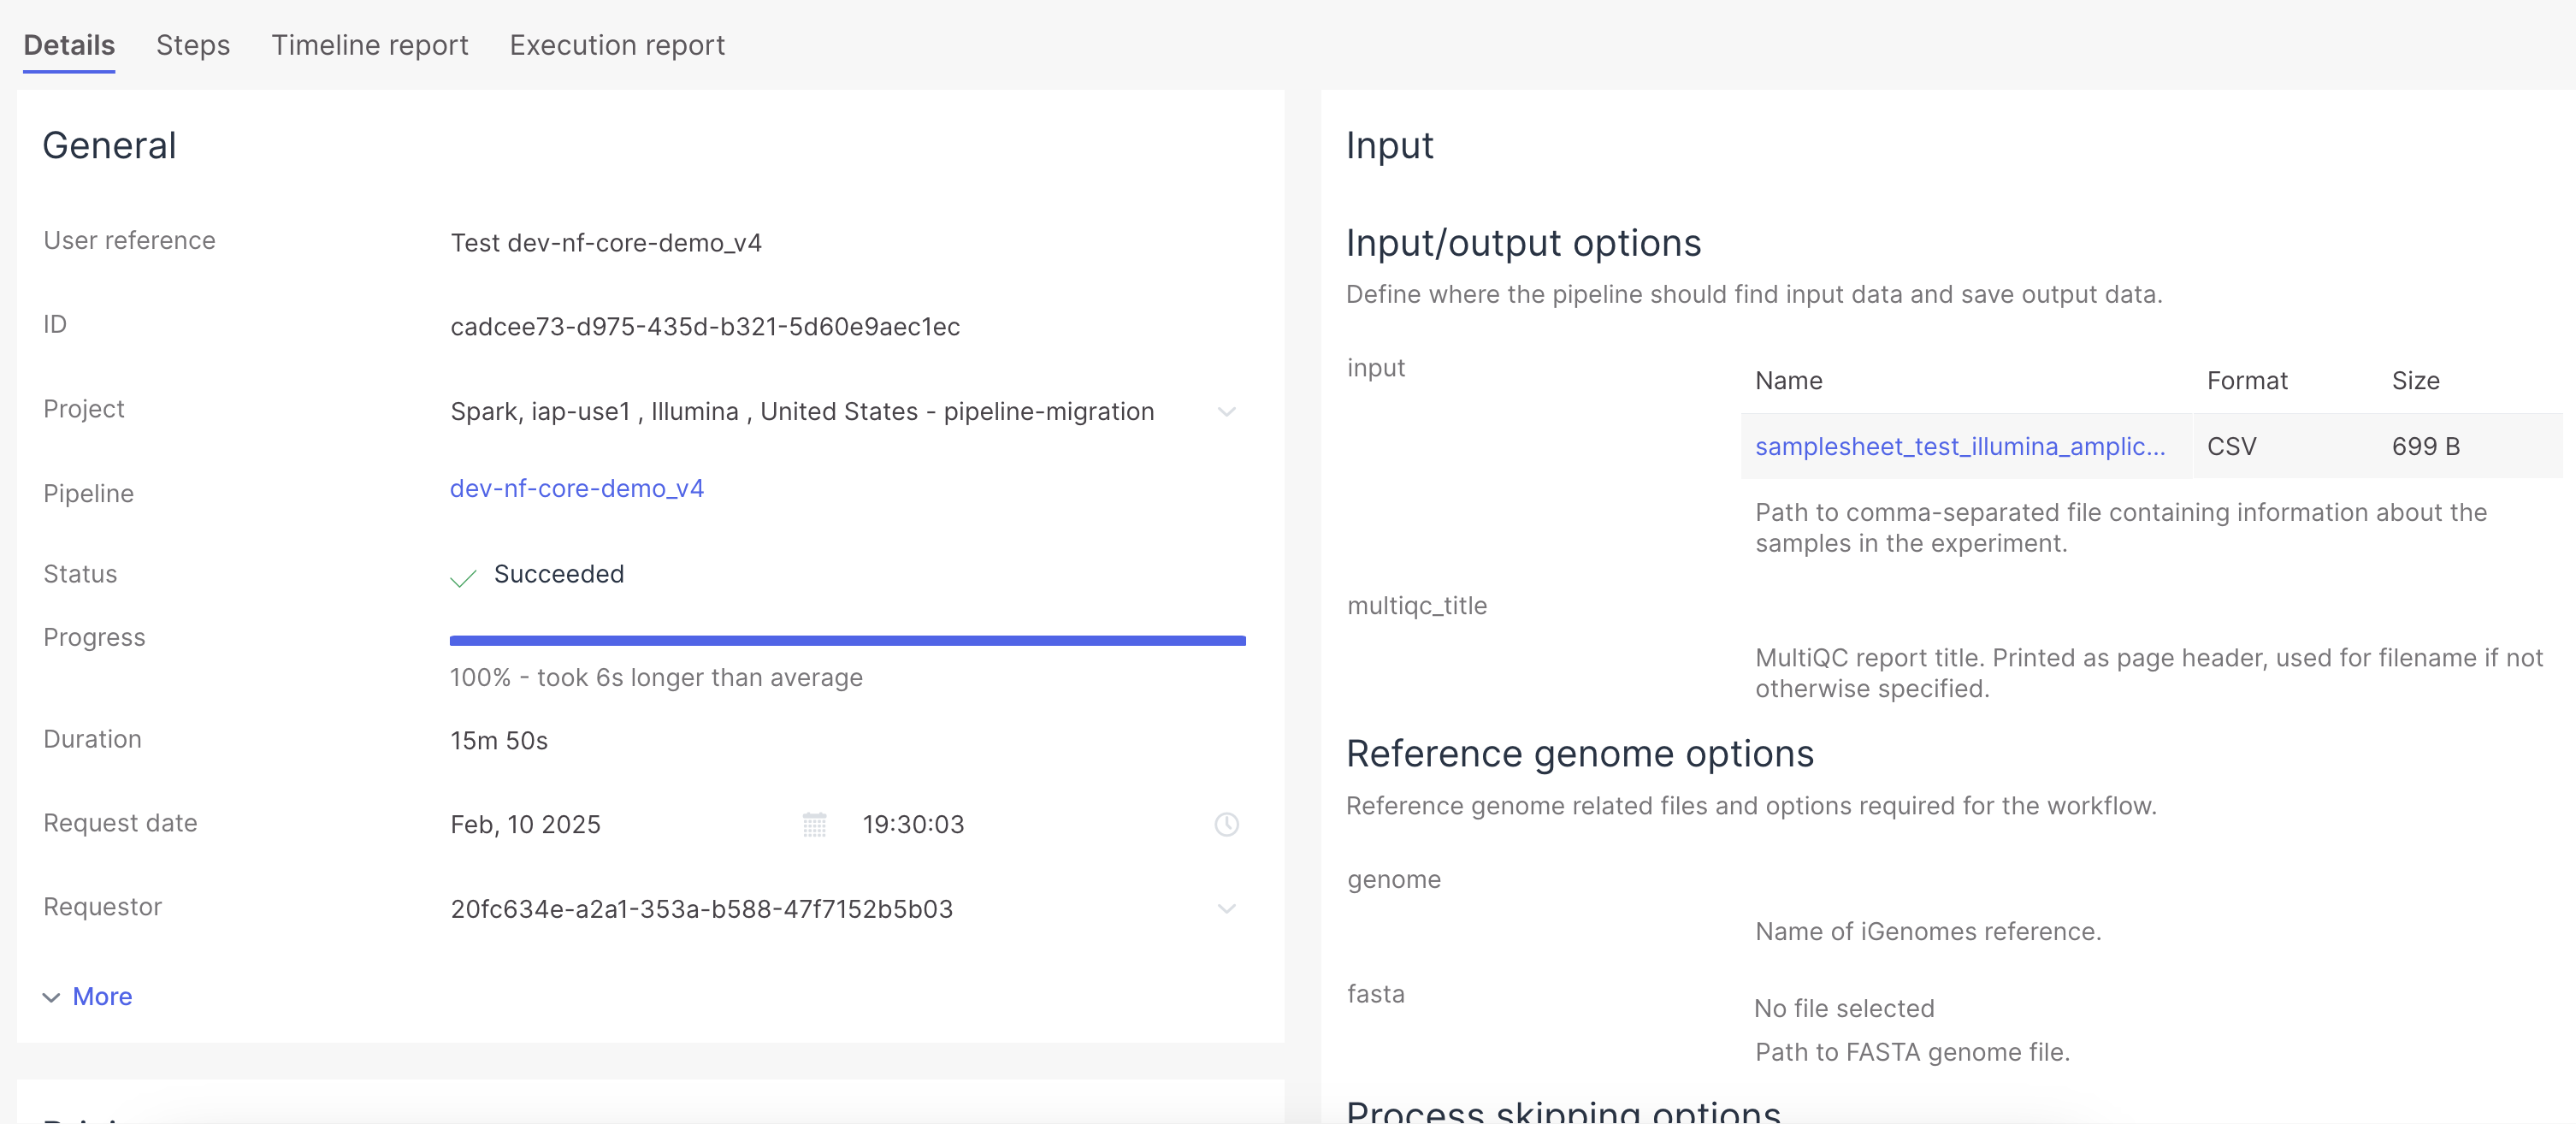2576x1124 pixels.
Task: Select the Details tab
Action: (x=69, y=45)
